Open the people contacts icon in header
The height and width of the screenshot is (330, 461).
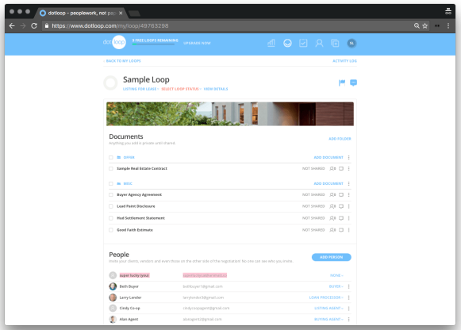click(319, 43)
